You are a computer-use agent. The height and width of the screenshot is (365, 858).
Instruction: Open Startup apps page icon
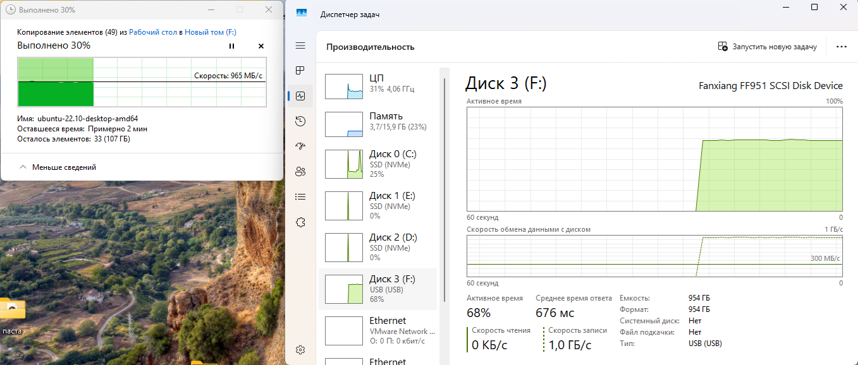tap(300, 147)
